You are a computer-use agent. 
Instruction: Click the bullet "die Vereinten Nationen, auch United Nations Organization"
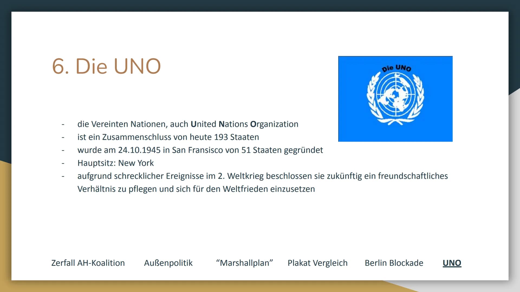[188, 124]
